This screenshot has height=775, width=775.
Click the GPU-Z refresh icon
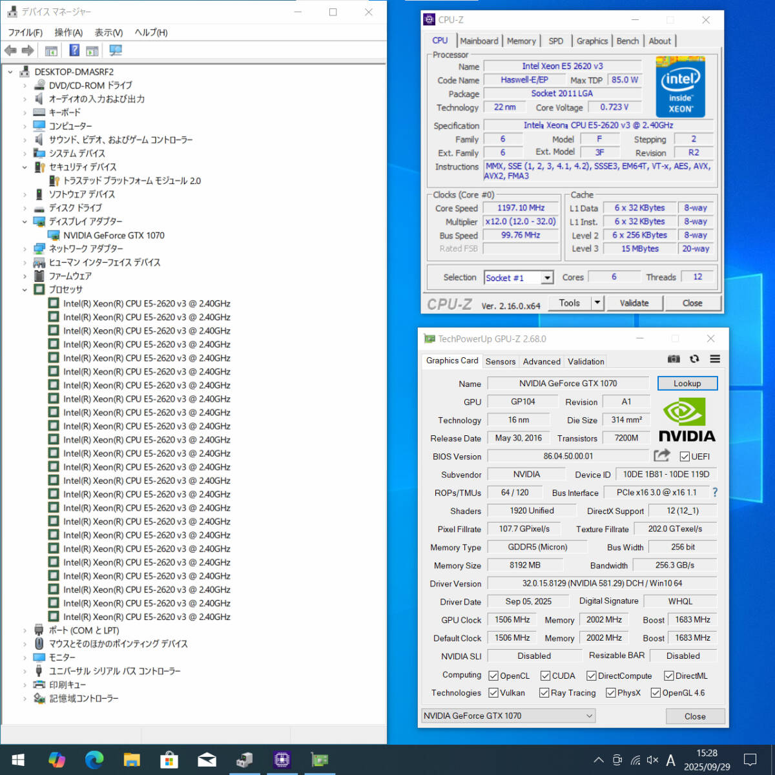694,359
